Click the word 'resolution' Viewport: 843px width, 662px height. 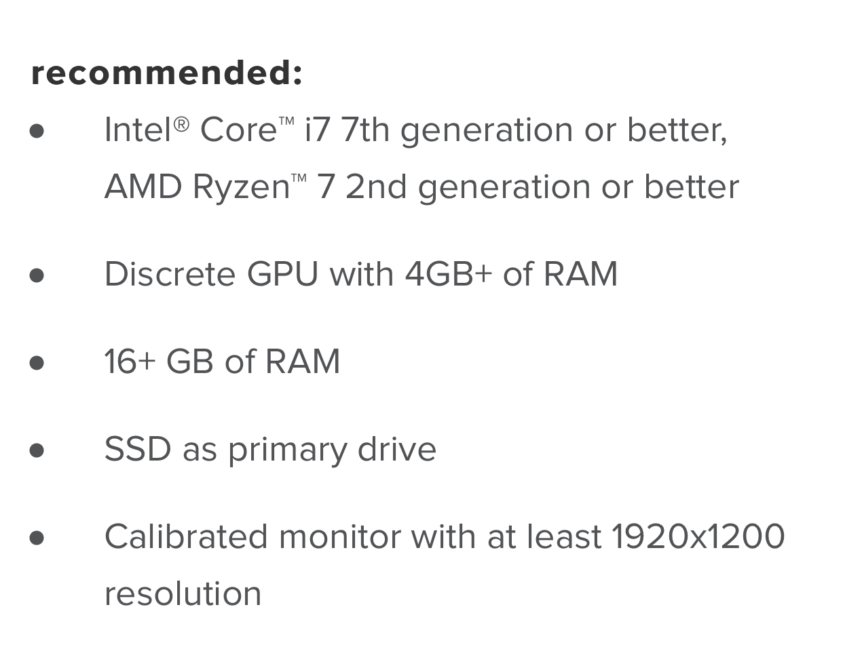(183, 594)
